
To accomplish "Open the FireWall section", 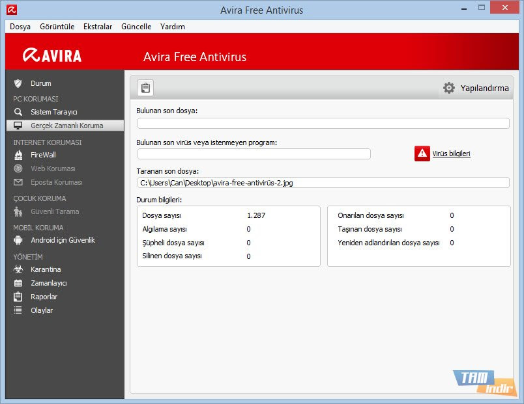I will click(x=43, y=155).
